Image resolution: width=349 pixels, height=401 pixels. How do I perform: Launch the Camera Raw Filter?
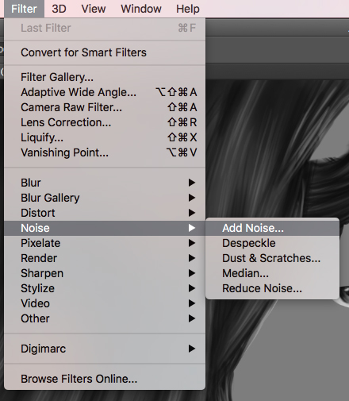[x=105, y=107]
